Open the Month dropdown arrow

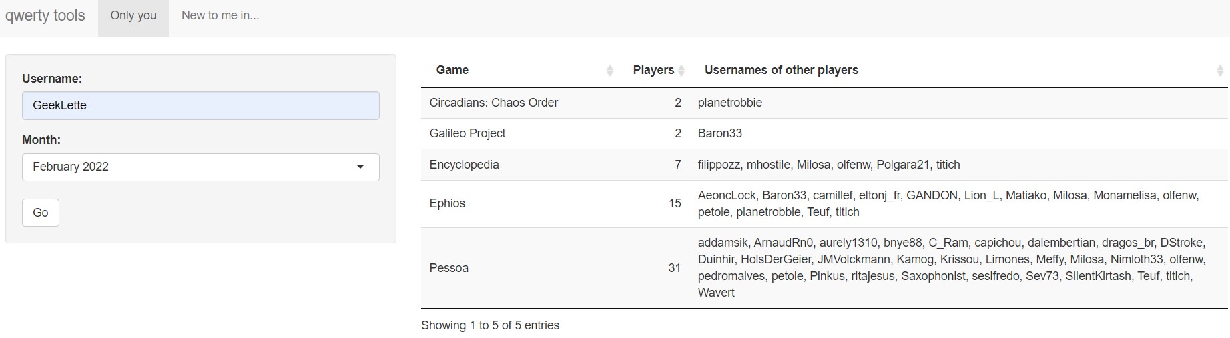(x=360, y=167)
